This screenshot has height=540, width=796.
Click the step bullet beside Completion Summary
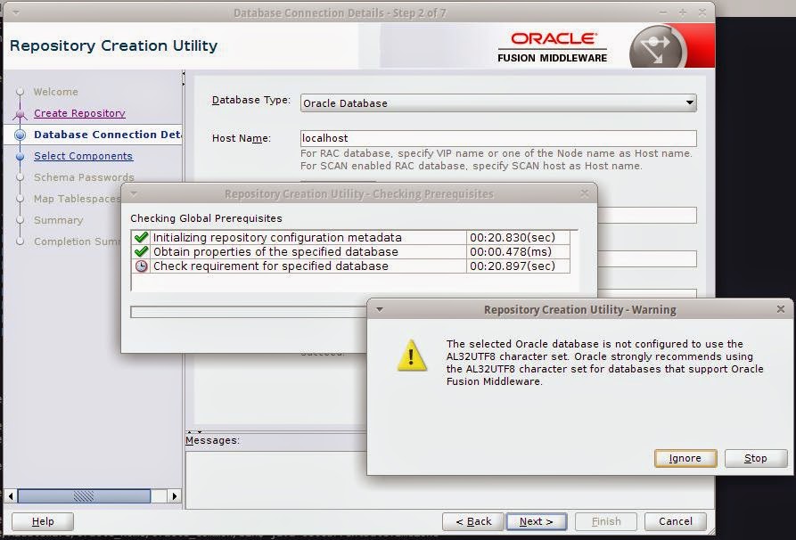[x=20, y=241]
